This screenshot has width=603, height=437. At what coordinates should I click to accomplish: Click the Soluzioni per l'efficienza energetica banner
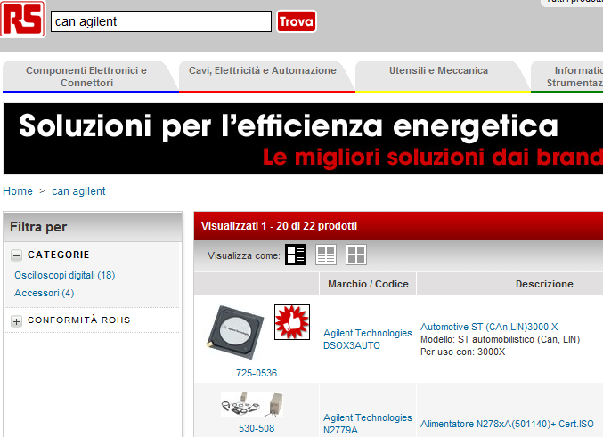(x=303, y=139)
